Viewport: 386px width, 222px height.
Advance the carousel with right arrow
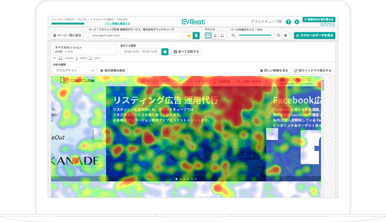tap(272, 134)
